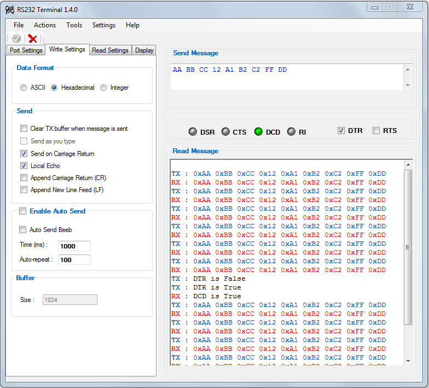Image resolution: width=429 pixels, height=388 pixels.
Task: Click the 'RX : DCD is True' log line
Action: tap(206, 297)
